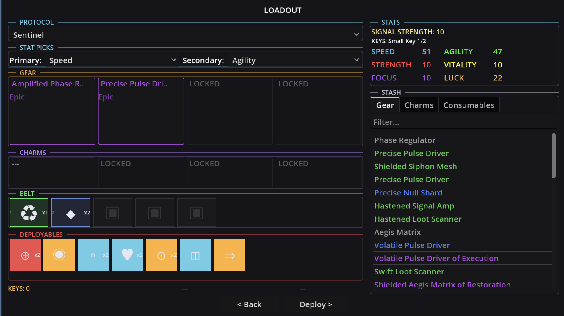
Task: Select the blue 'n' deployable
Action: pos(93,255)
